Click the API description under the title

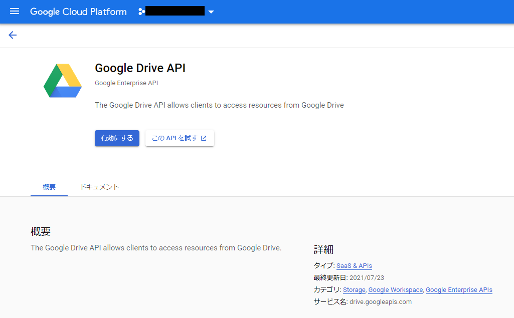pos(219,105)
